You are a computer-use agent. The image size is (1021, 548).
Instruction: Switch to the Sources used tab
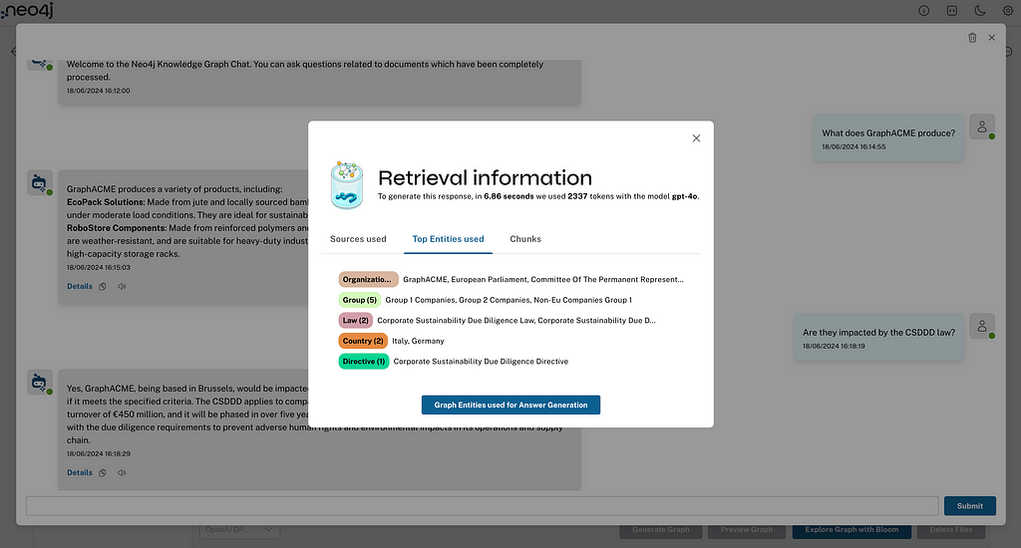[358, 239]
